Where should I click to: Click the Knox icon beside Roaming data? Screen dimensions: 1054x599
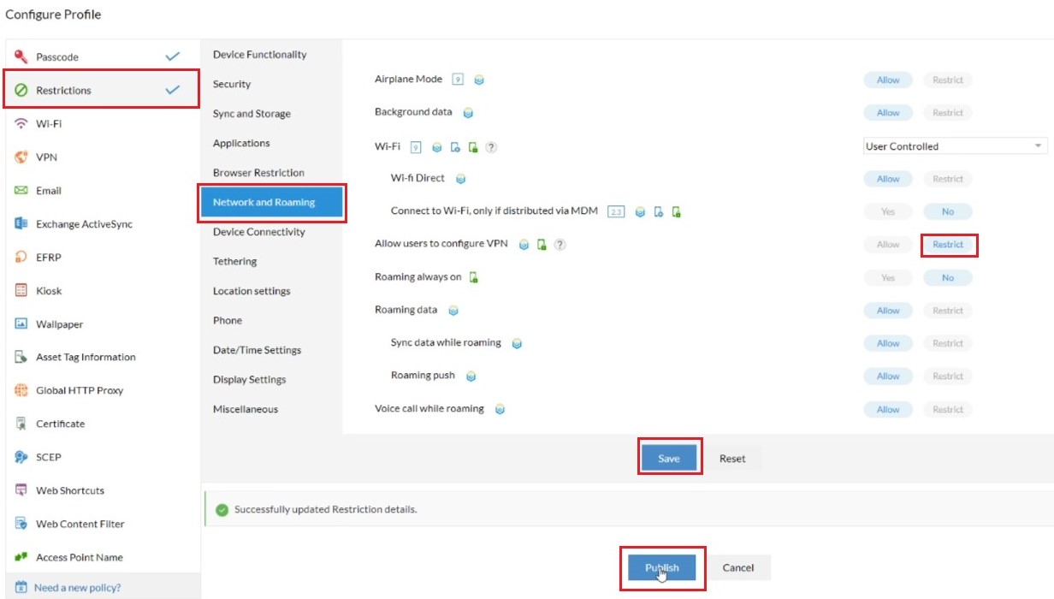(453, 311)
